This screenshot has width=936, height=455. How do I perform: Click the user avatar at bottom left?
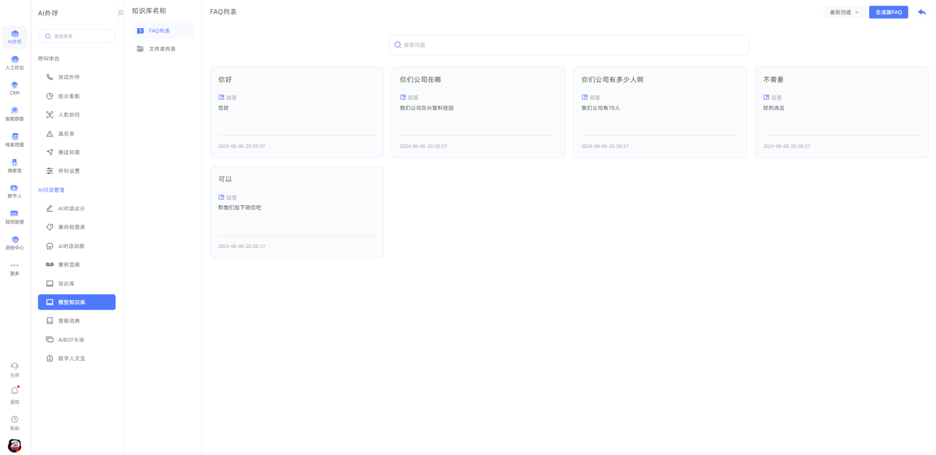[14, 445]
